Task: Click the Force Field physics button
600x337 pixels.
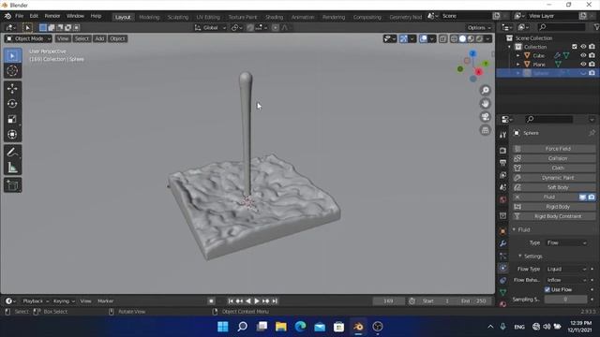Action: point(554,149)
